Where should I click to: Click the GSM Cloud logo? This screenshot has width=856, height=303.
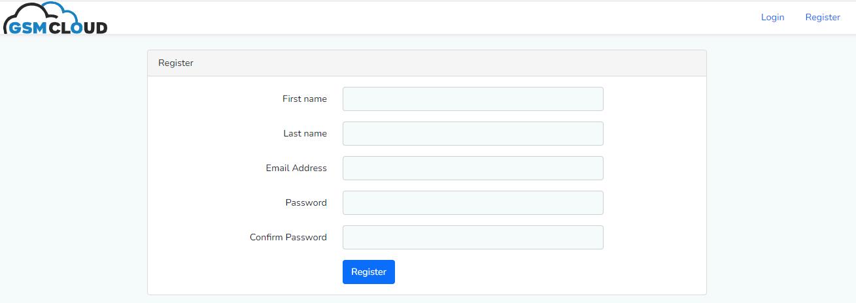point(55,20)
